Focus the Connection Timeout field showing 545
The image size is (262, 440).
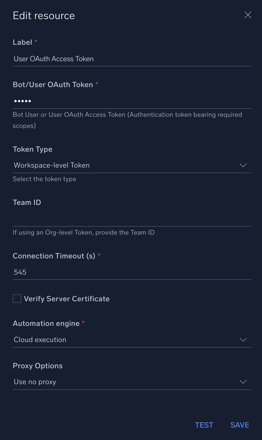coord(132,272)
